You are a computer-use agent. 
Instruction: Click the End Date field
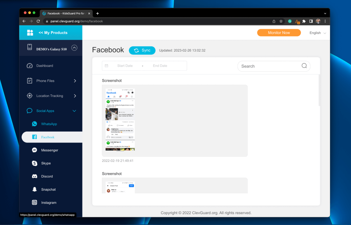pyautogui.click(x=160, y=66)
